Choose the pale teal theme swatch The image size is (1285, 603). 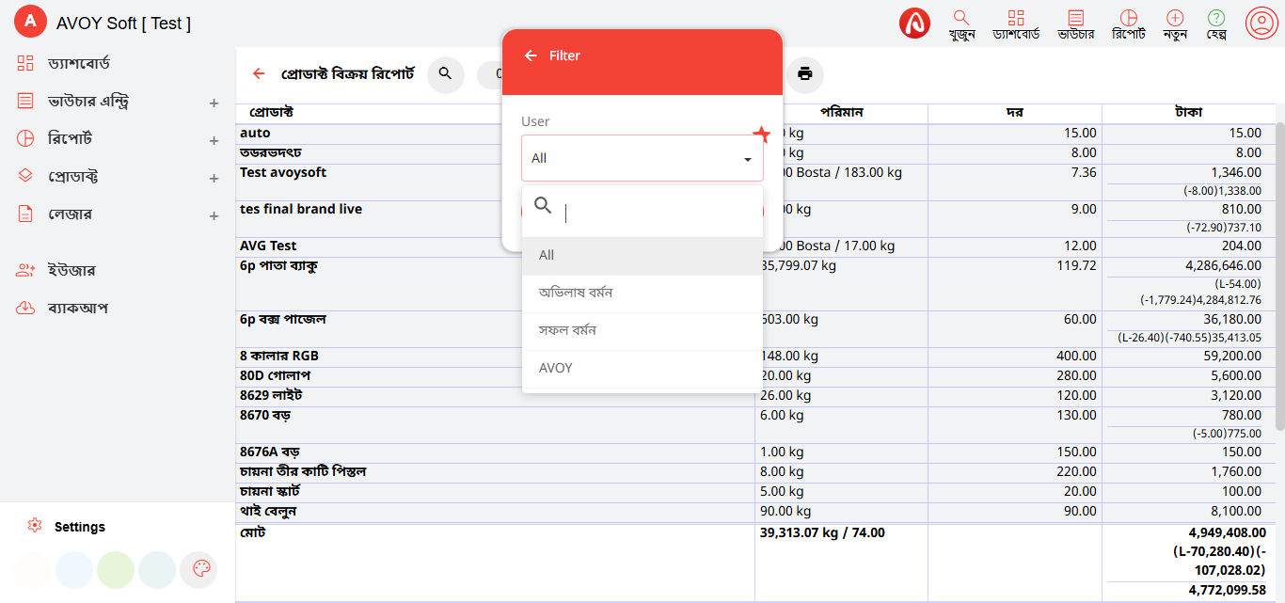(x=157, y=569)
